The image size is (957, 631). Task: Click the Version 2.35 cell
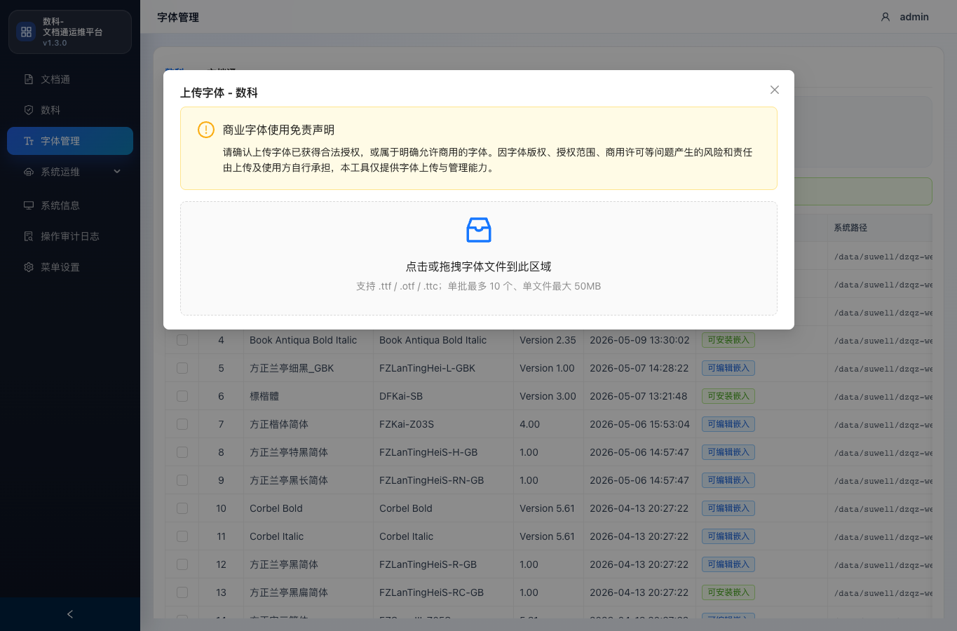[548, 340]
